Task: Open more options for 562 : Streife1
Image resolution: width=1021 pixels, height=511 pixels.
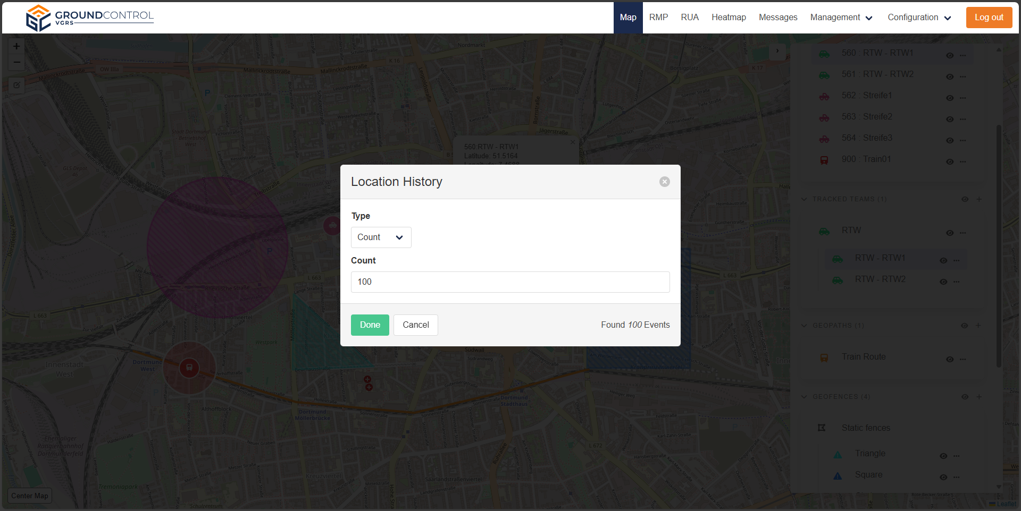Action: (963, 98)
